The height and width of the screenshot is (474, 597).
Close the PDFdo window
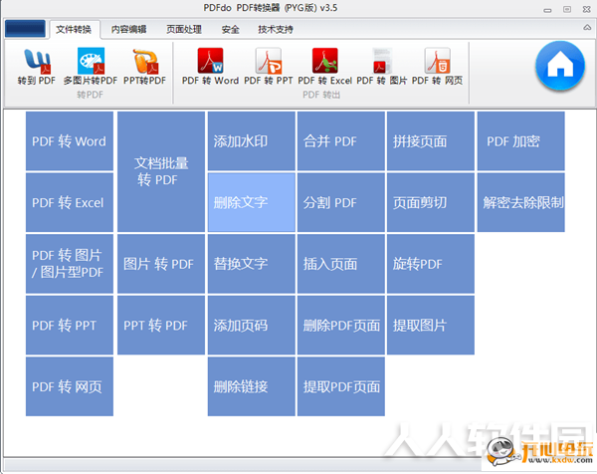587,9
